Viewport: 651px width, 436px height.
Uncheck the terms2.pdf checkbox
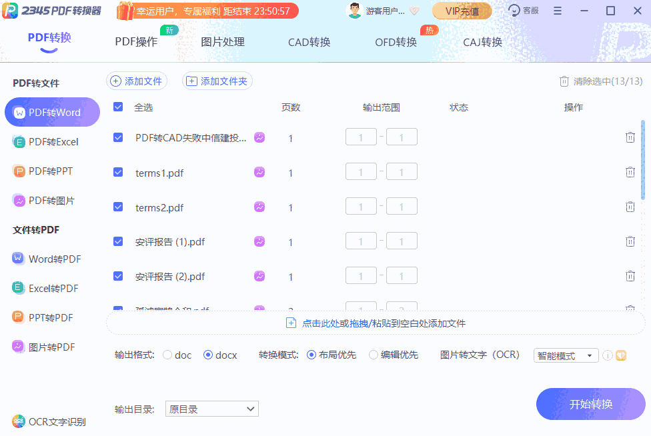pyautogui.click(x=118, y=206)
